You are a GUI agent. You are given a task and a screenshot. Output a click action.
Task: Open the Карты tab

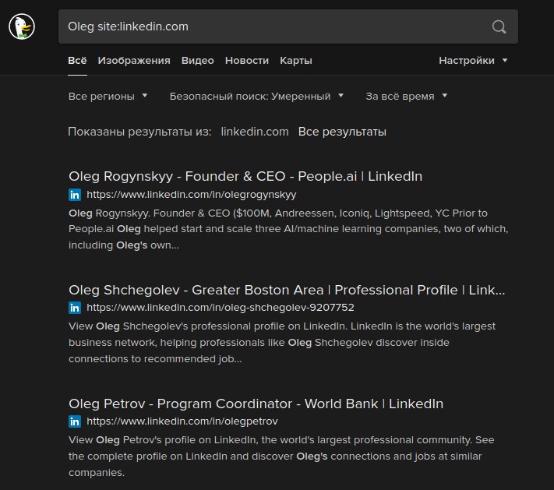click(296, 61)
